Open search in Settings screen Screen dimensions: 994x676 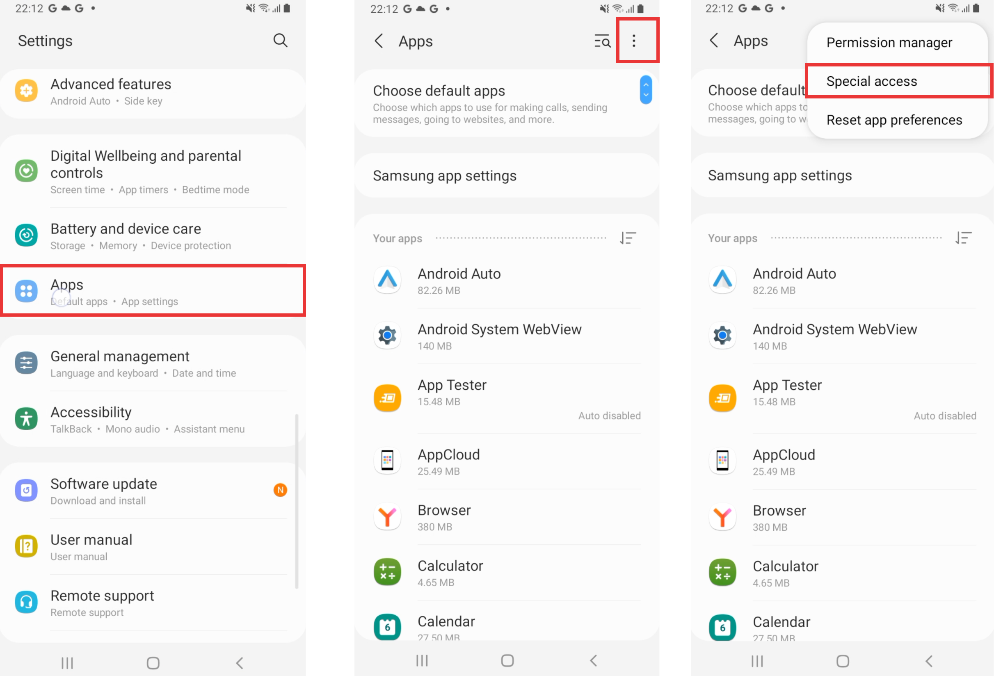(x=280, y=40)
